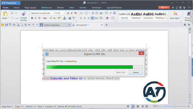
Task: Toggle align text right
Action: coord(89,18)
